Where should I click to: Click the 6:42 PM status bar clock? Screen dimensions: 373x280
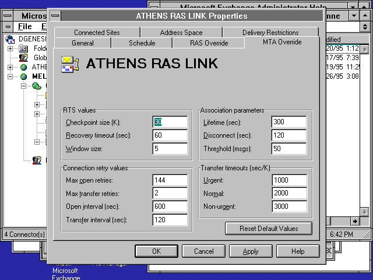pos(342,235)
